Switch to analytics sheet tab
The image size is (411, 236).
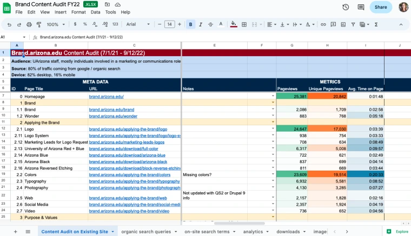point(253,232)
